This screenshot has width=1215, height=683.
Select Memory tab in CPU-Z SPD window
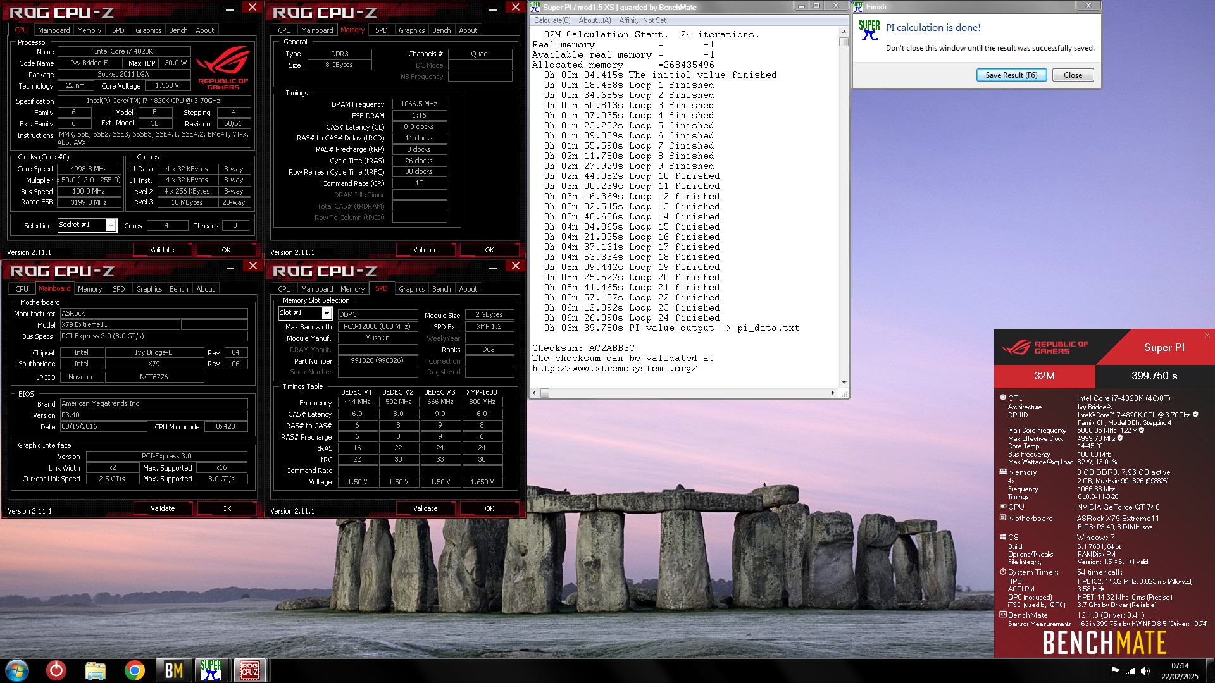point(352,289)
